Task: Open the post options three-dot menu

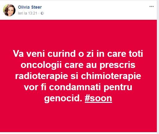Action: coord(152,6)
